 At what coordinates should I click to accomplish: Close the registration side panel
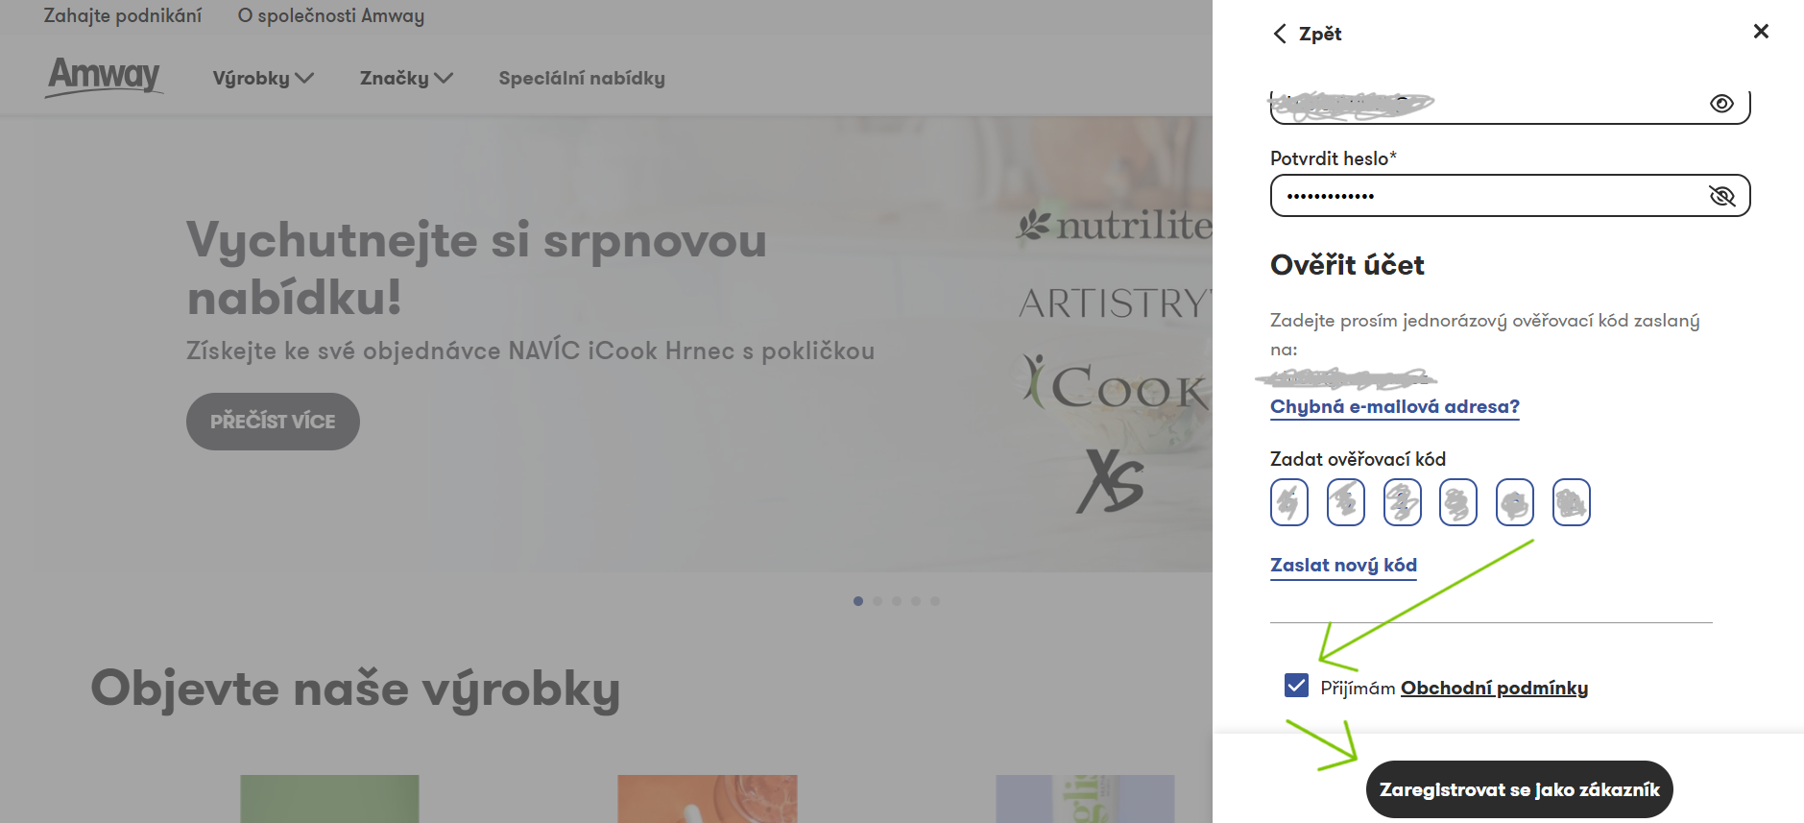pyautogui.click(x=1761, y=32)
